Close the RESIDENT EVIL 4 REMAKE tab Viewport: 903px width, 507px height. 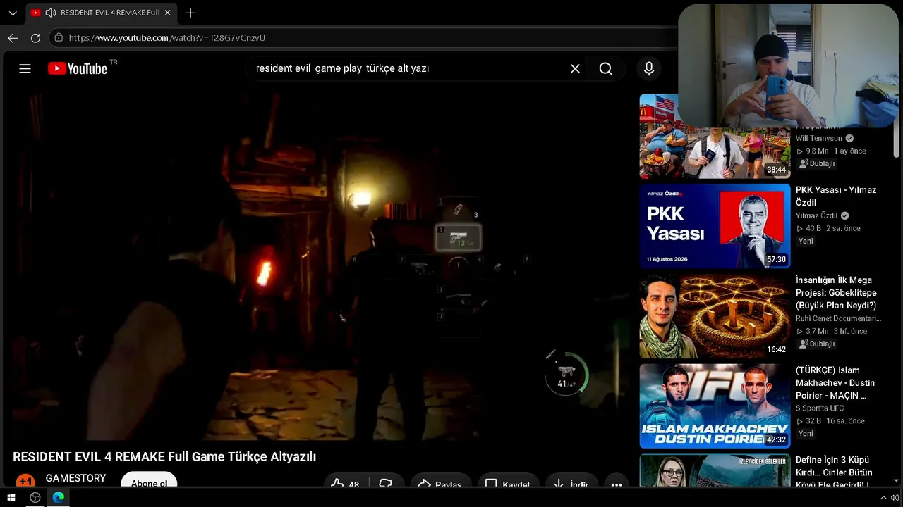pyautogui.click(x=167, y=13)
